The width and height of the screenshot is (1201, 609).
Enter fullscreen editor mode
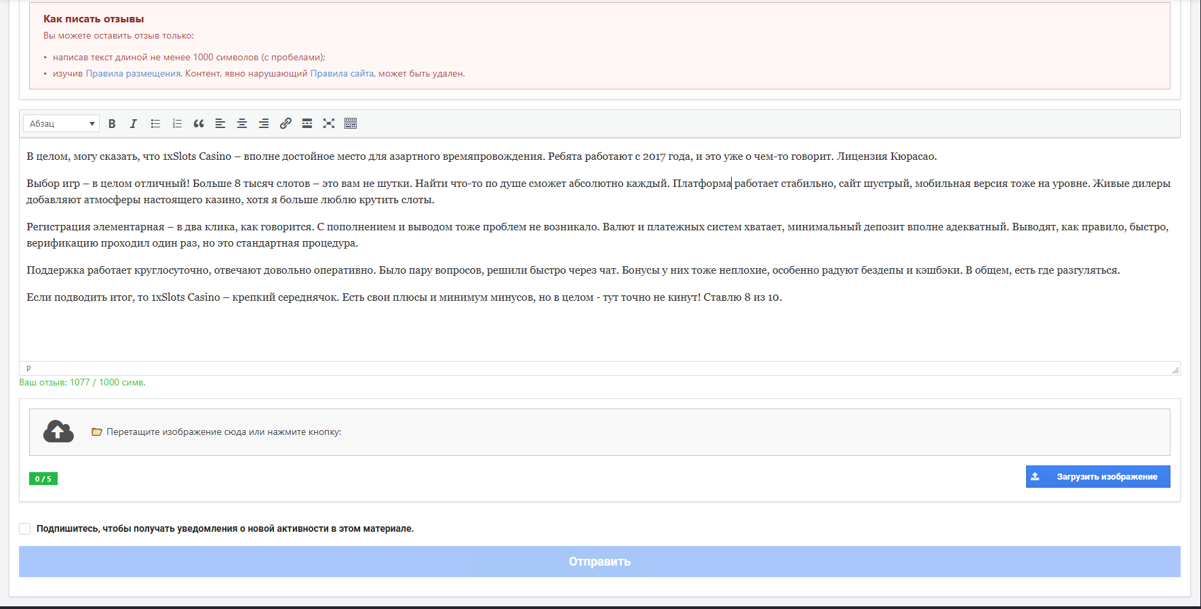329,123
